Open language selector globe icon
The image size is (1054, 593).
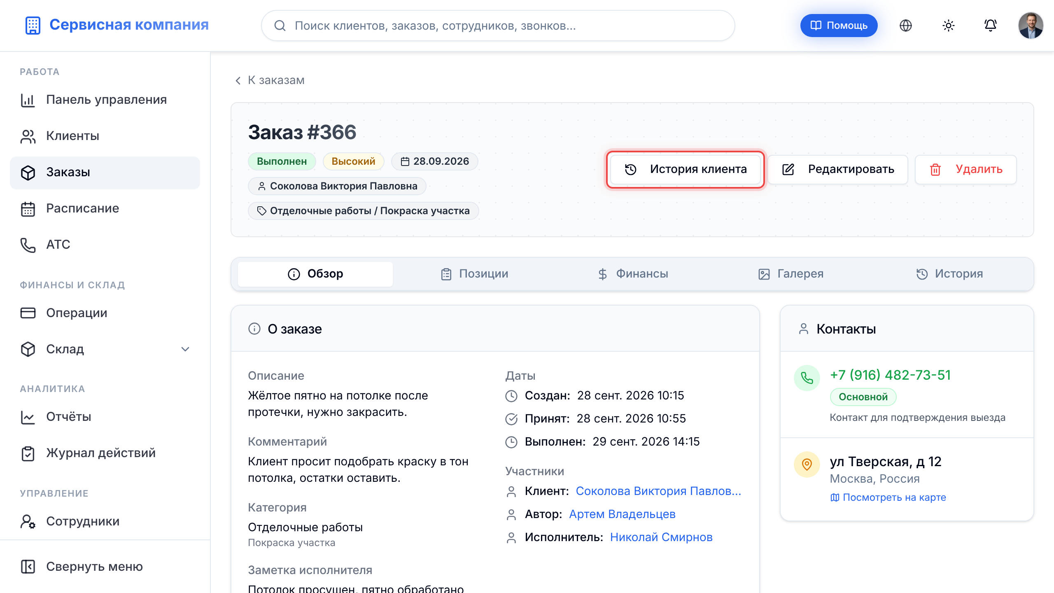(905, 26)
